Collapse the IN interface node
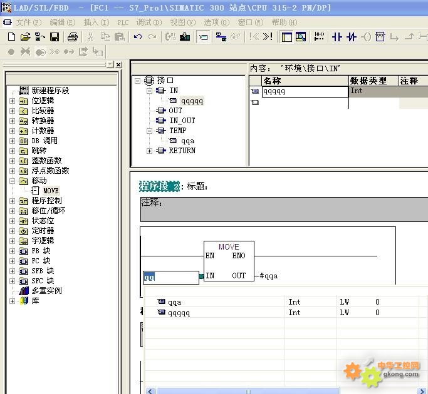 (149, 91)
